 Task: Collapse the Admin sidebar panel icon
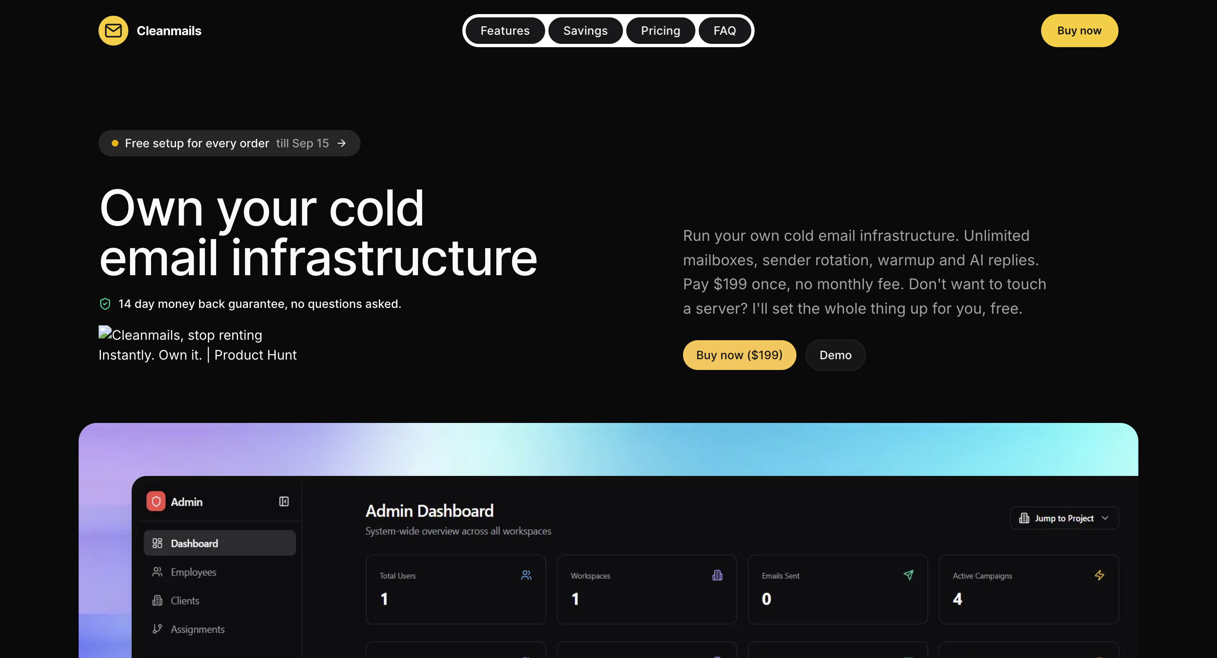[284, 501]
